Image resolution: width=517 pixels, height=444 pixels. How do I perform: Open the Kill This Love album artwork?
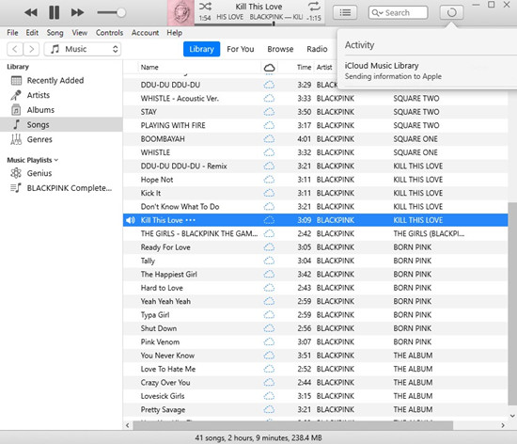coord(180,13)
